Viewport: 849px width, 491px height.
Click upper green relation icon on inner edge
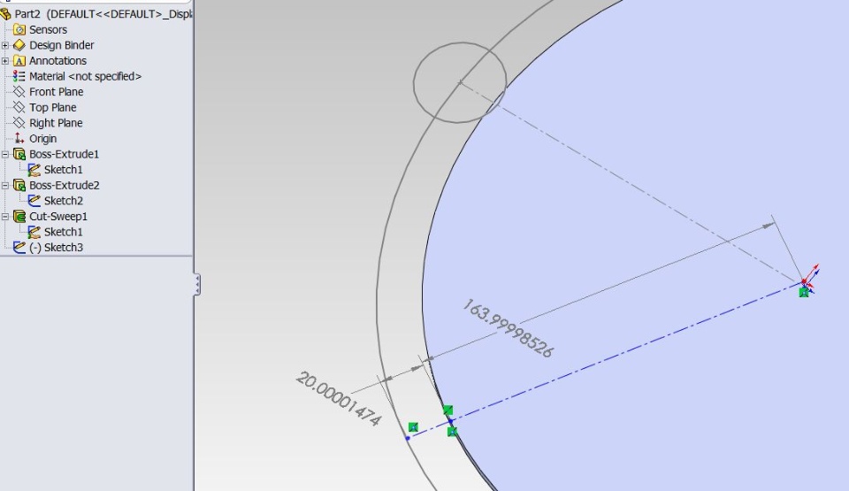point(447,410)
